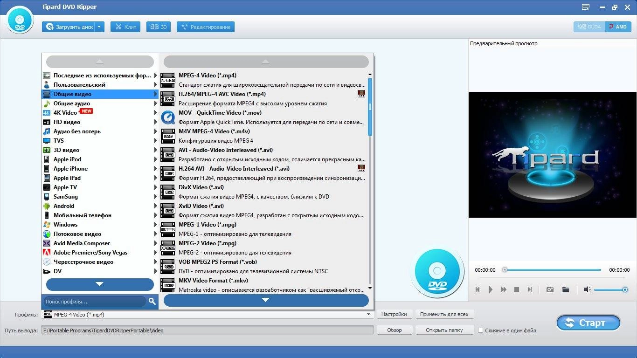Click the 'Старт' button
The image size is (637, 358).
point(589,323)
